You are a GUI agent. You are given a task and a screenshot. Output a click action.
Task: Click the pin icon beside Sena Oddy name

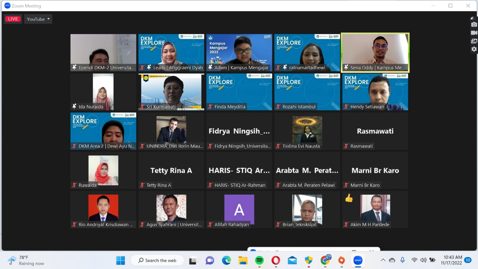tap(346, 68)
